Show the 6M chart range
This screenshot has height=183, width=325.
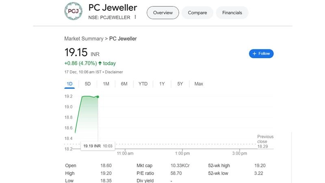coord(124,84)
